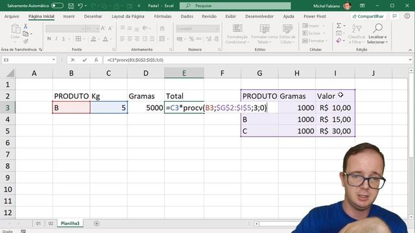The image size is (415, 233).
Task: Open the Ribbon Display Options icon
Action: coord(362,6)
